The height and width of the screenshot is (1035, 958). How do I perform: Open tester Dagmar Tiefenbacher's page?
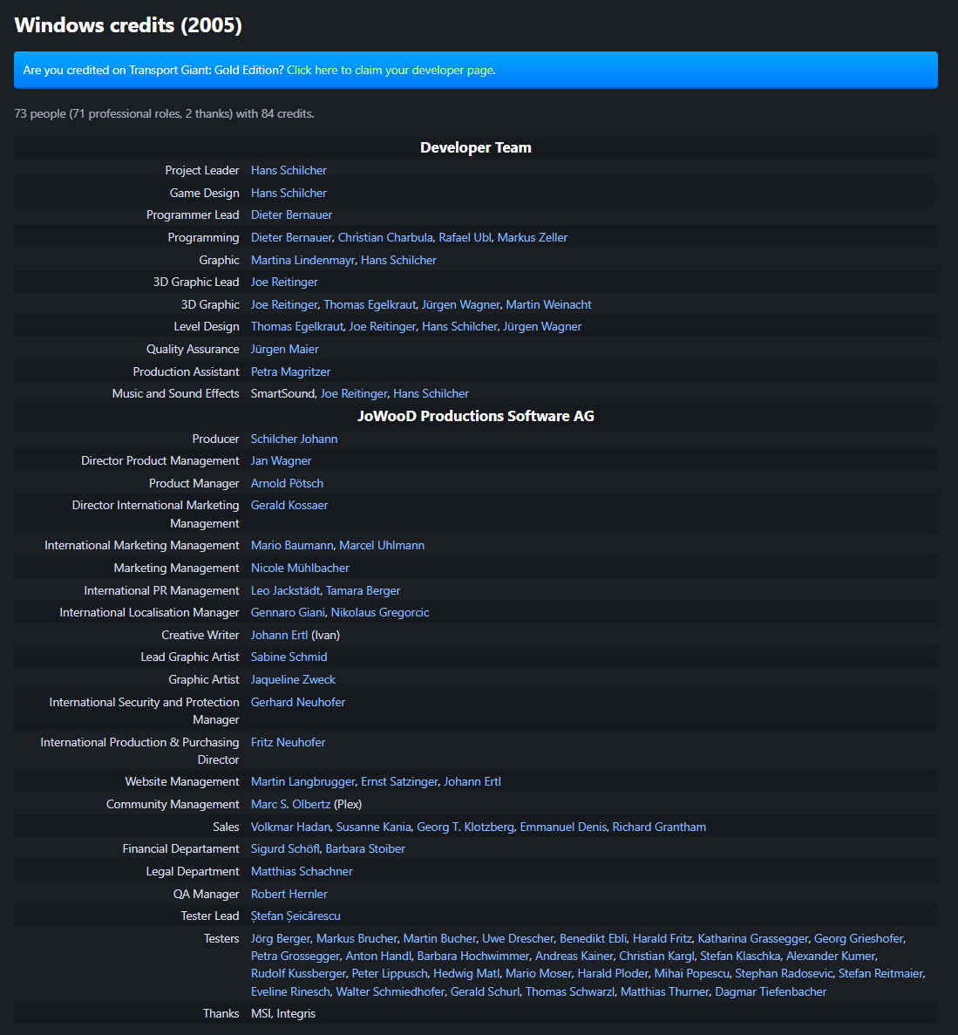(x=771, y=991)
